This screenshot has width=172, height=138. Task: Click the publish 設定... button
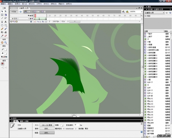point(47,129)
